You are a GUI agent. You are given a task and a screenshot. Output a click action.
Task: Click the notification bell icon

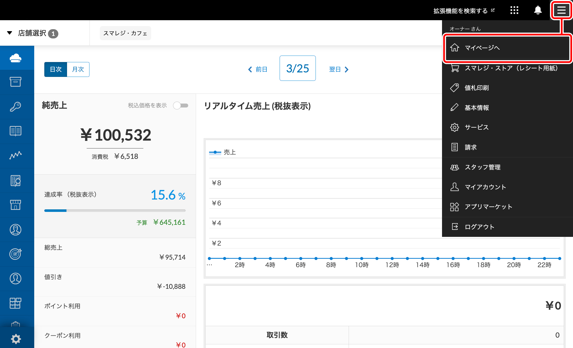[x=537, y=10]
